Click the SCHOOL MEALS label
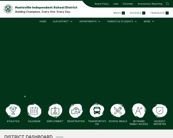Image resolution: width=173 pixels, height=138 pixels. [x=118, y=121]
